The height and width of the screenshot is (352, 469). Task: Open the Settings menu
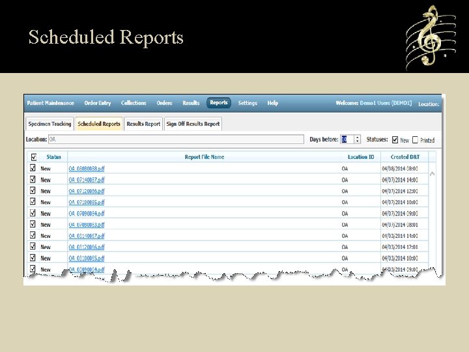pyautogui.click(x=248, y=103)
